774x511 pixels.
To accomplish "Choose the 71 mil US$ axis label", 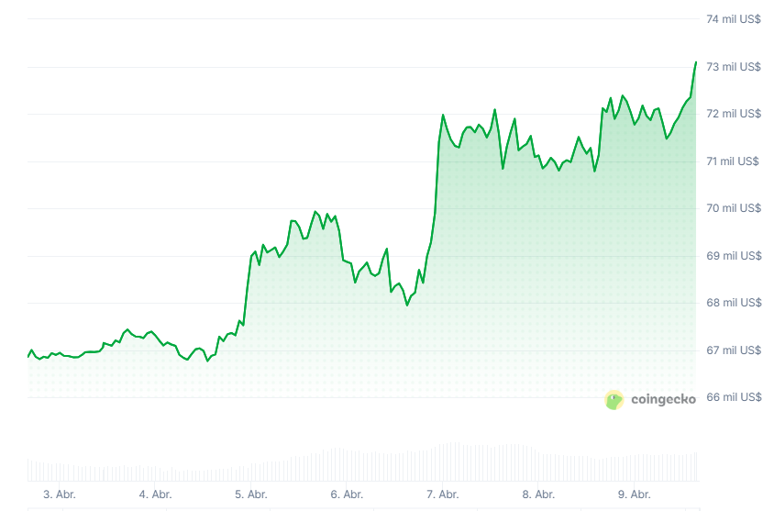I will (733, 161).
